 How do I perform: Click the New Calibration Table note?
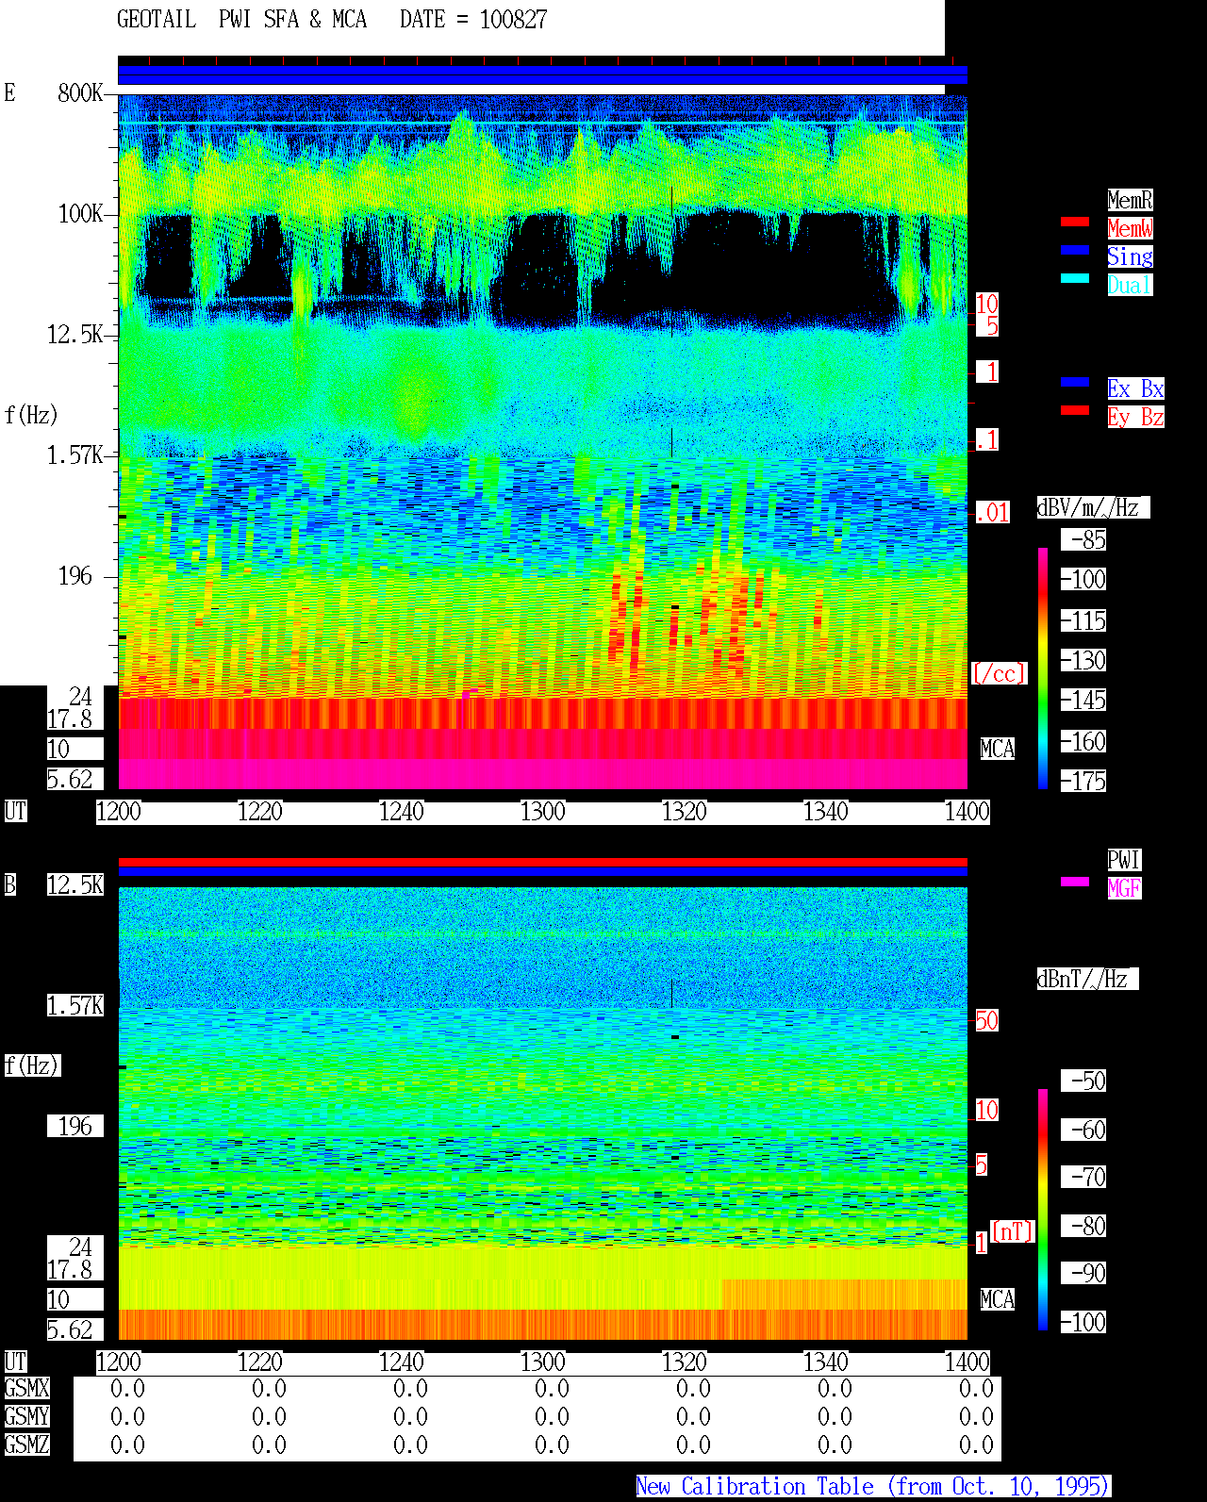click(x=873, y=1486)
